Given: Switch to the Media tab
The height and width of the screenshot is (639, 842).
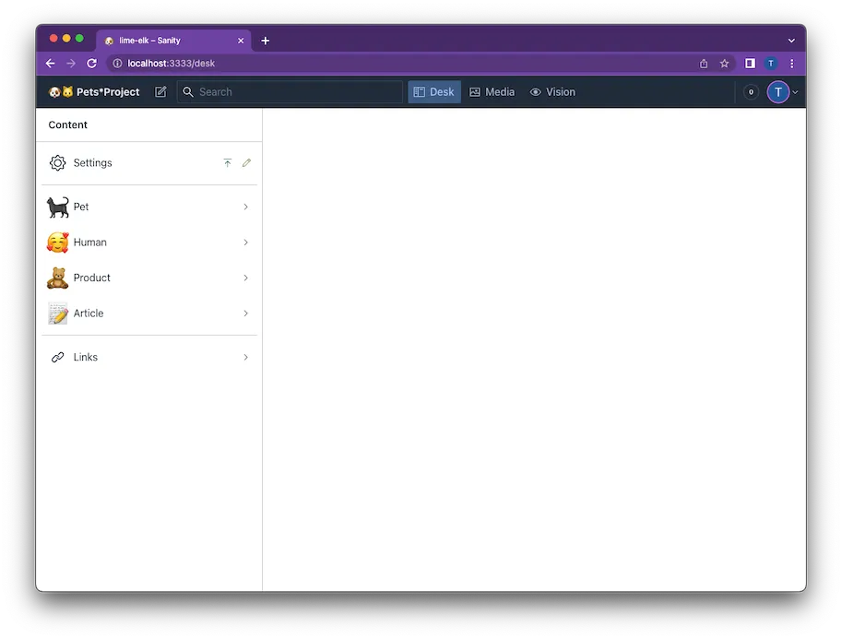Looking at the screenshot, I should pos(492,91).
